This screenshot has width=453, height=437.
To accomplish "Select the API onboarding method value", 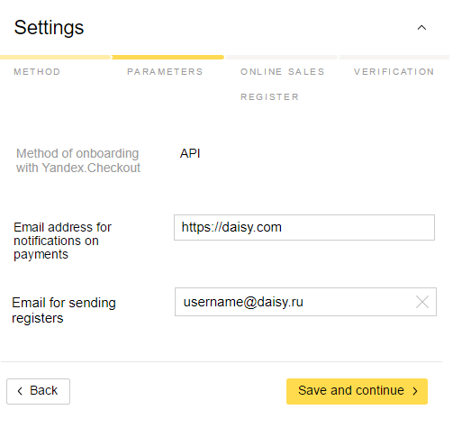I will tap(190, 153).
